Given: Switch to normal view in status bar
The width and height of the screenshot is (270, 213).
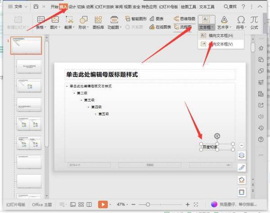Looking at the screenshot, I should 73,204.
